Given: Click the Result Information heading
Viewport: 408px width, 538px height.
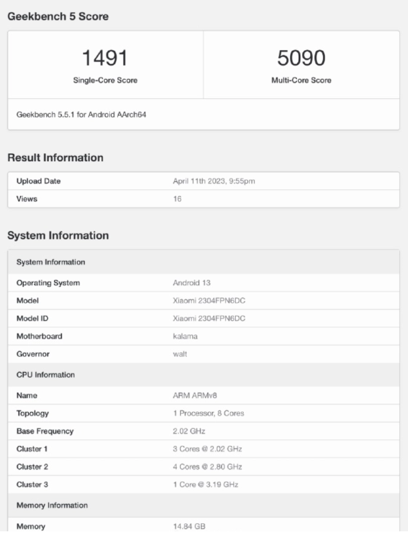Looking at the screenshot, I should [55, 158].
